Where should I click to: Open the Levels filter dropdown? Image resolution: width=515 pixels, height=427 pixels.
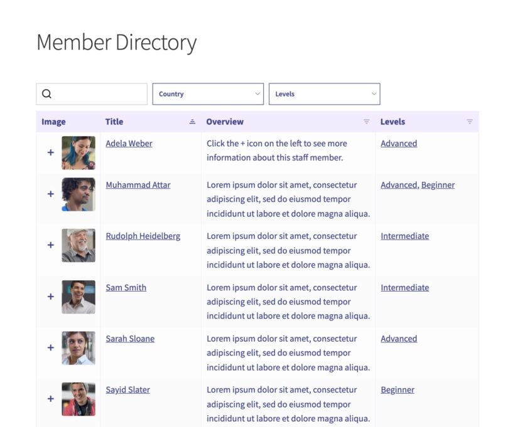click(x=325, y=94)
